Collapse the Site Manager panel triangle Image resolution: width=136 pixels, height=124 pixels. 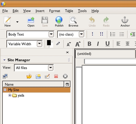[4, 60]
